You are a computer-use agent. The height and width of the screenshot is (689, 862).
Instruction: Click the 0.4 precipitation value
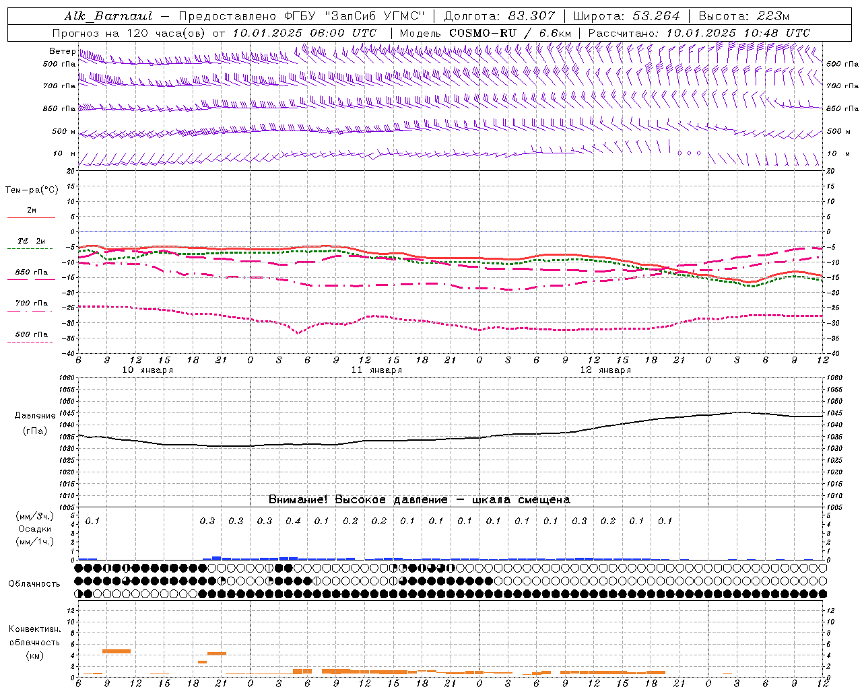(x=293, y=521)
